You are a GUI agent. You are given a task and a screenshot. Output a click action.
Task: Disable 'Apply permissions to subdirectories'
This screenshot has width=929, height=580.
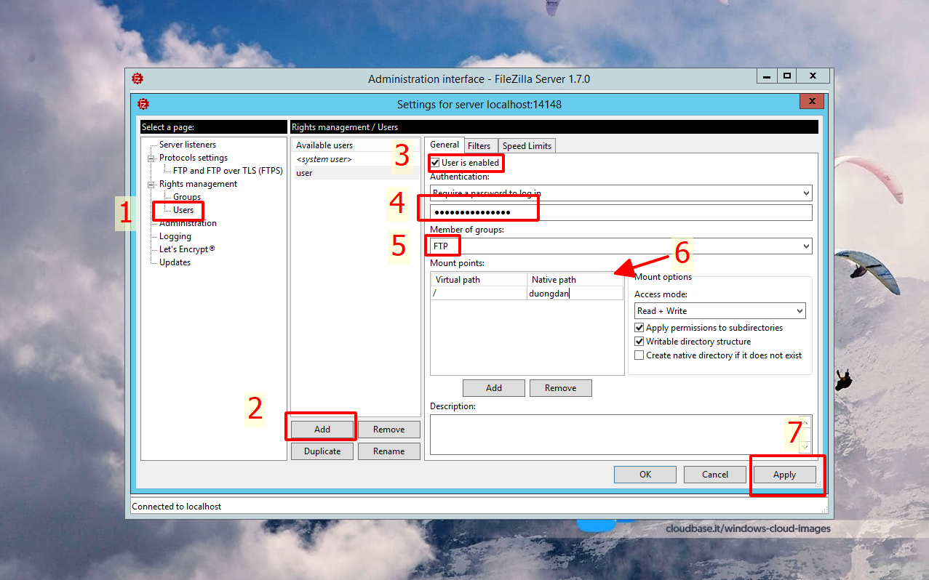[639, 328]
